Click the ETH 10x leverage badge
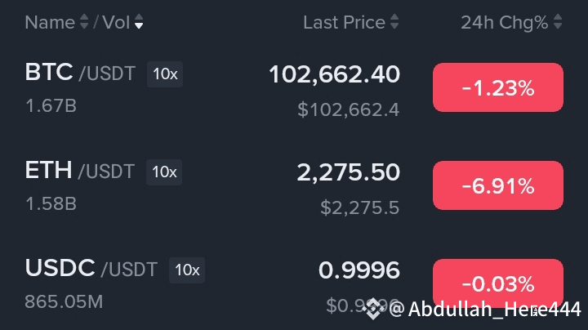 (164, 172)
